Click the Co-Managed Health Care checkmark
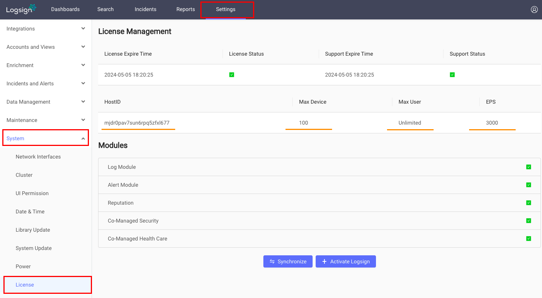The height and width of the screenshot is (298, 542). pyautogui.click(x=529, y=239)
